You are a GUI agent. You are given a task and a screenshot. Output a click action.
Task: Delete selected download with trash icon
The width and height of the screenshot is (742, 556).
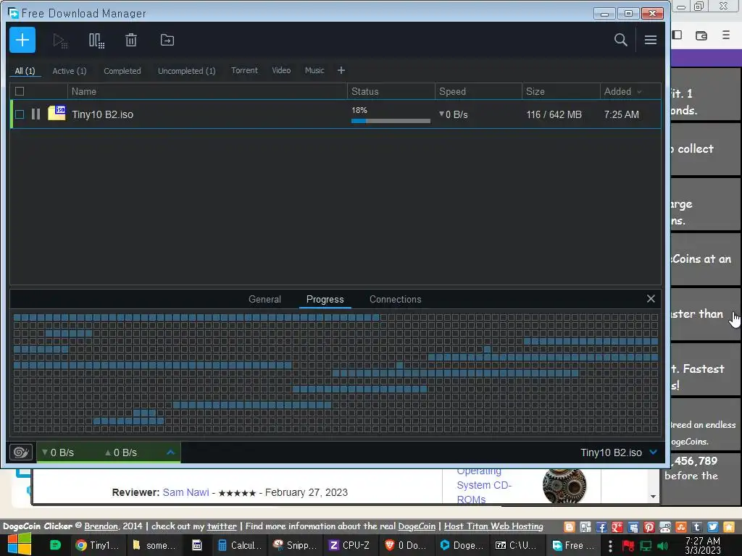(131, 40)
